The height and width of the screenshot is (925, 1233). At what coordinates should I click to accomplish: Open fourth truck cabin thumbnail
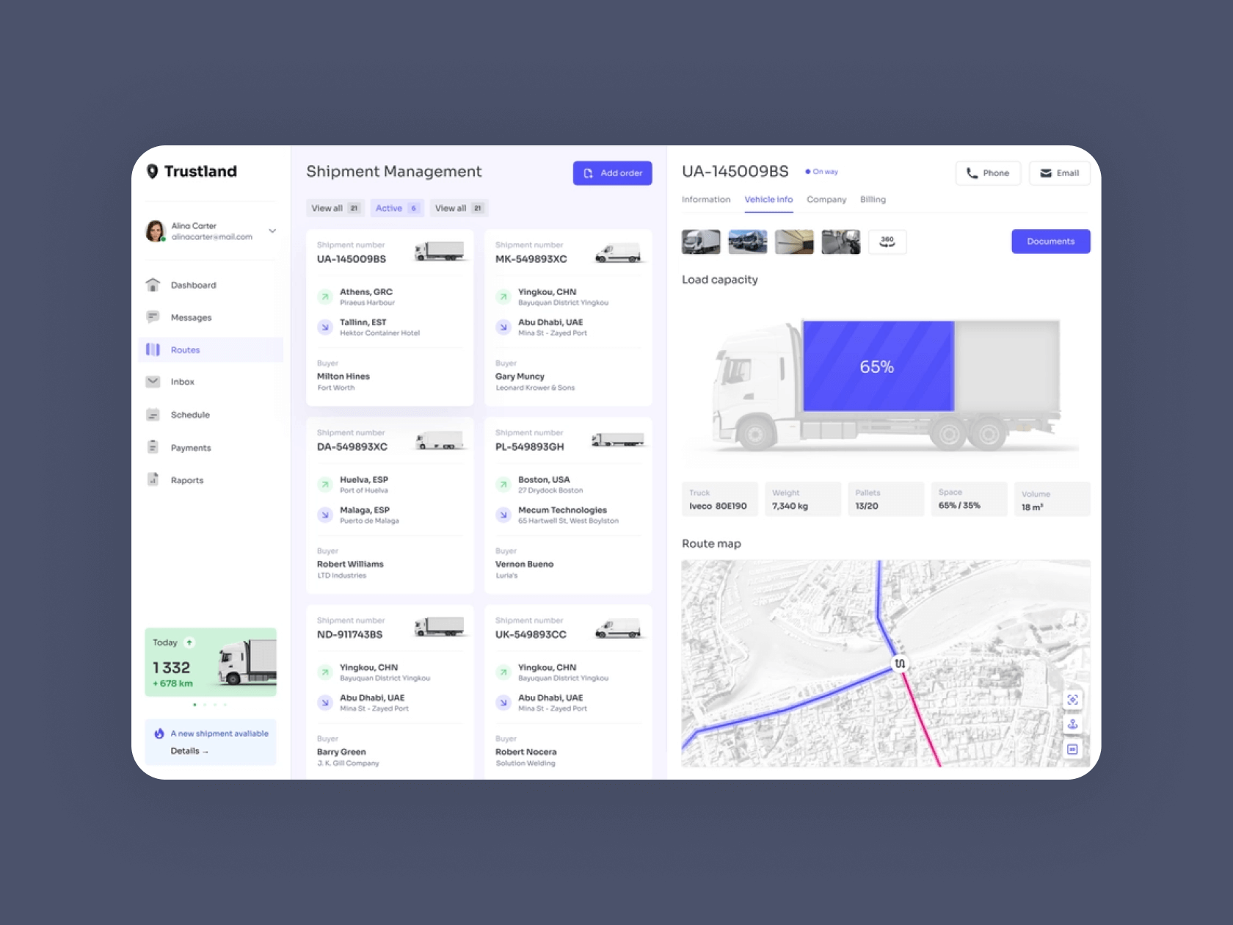[841, 242]
